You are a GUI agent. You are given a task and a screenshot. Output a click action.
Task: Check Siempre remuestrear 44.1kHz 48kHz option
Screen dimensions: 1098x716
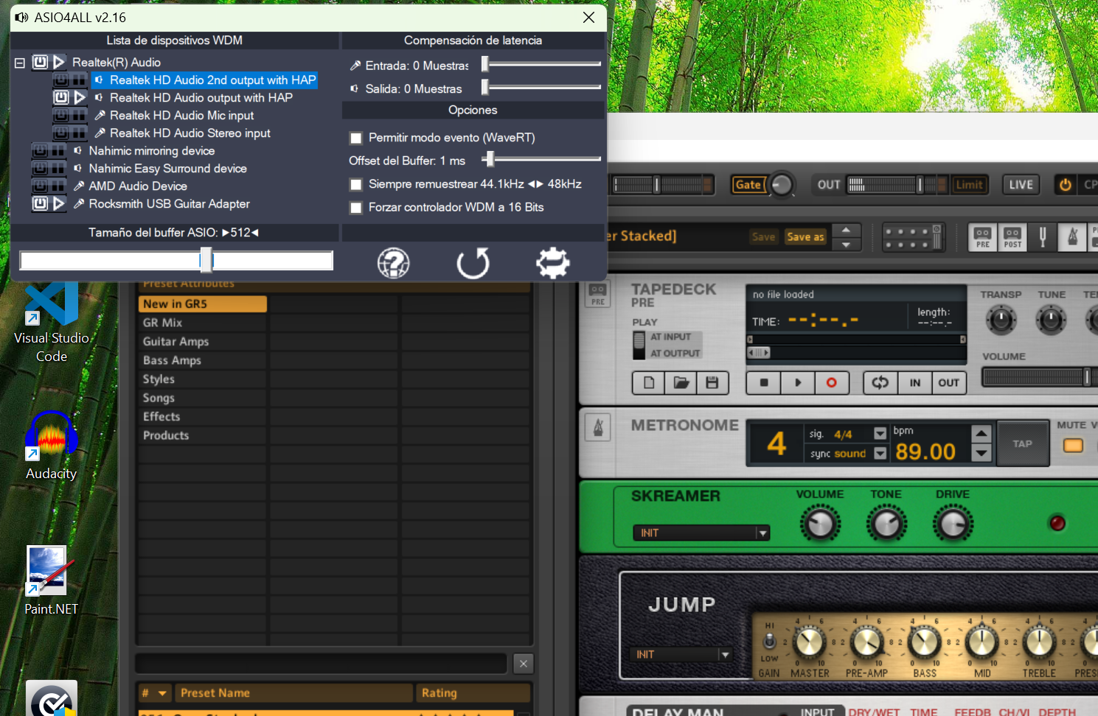coord(356,184)
